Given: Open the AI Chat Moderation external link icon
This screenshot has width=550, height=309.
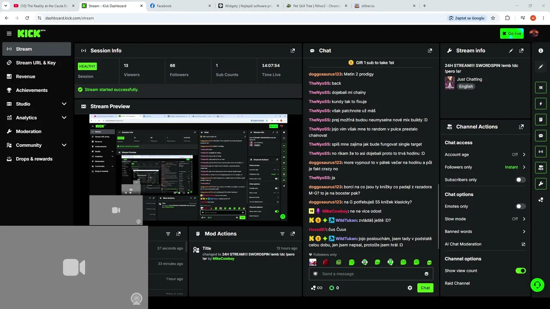Looking at the screenshot, I should 523,244.
